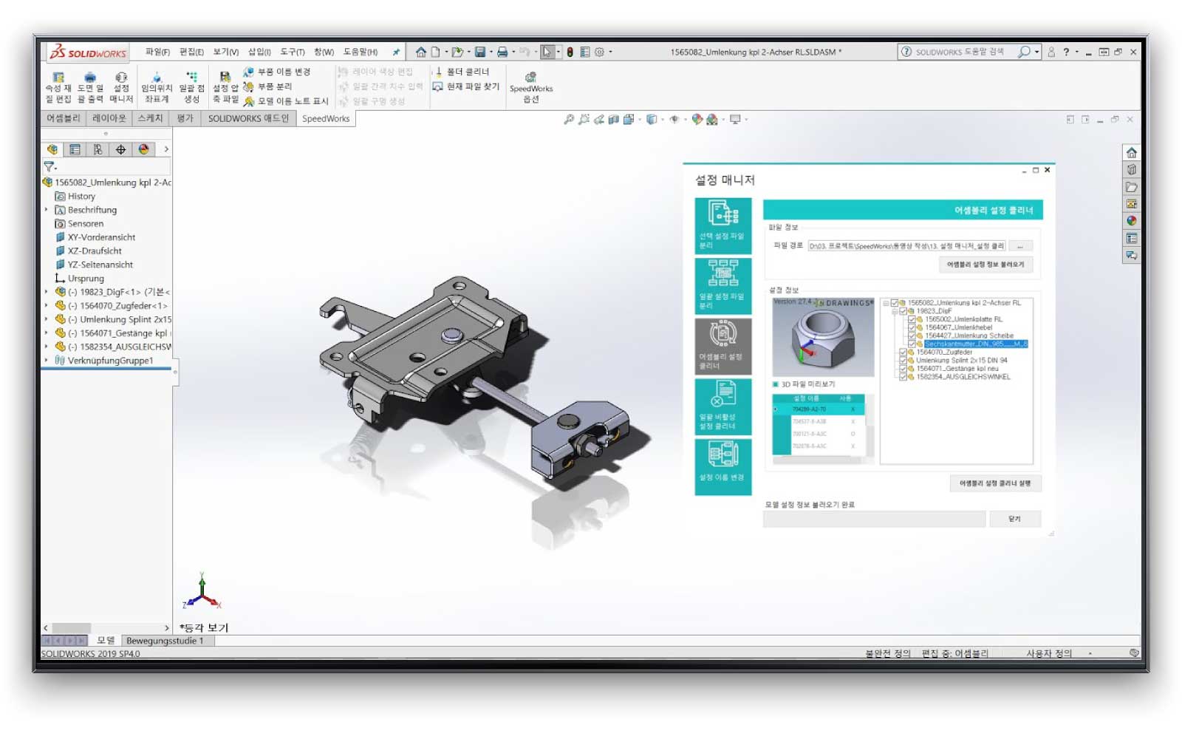Click the 어셈블리 설정 클리너 실행 button
The width and height of the screenshot is (1182, 739).
click(995, 483)
